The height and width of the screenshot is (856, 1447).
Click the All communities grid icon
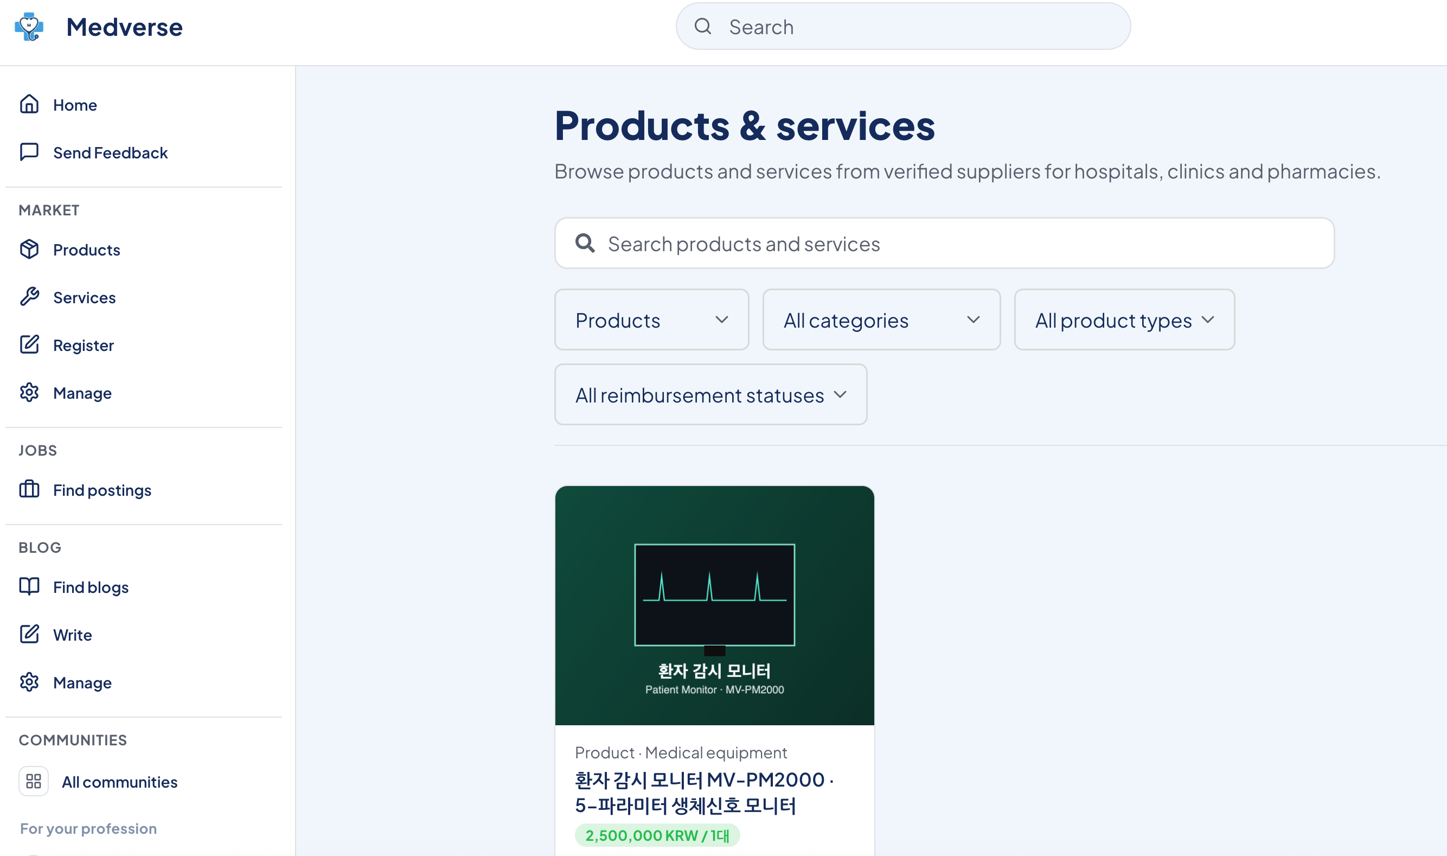pos(34,782)
